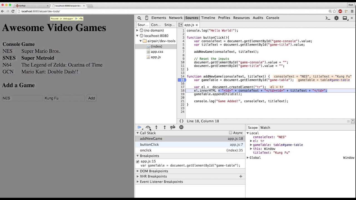Uncheck the app.js:15 breakpoint checkbox
Viewport: 356px width, 200px height.
(138, 161)
